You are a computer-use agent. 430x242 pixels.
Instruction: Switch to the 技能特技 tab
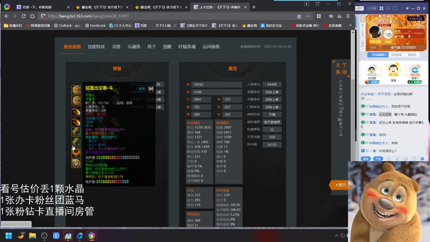96,47
